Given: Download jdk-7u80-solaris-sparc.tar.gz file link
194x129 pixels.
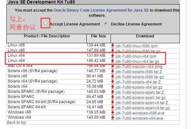Looking at the screenshot, I should pyautogui.click(x=141, y=98).
